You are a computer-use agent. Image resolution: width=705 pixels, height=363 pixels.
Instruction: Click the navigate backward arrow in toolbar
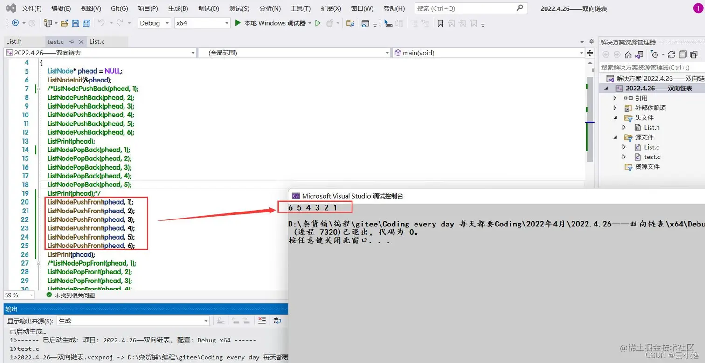(x=15, y=23)
